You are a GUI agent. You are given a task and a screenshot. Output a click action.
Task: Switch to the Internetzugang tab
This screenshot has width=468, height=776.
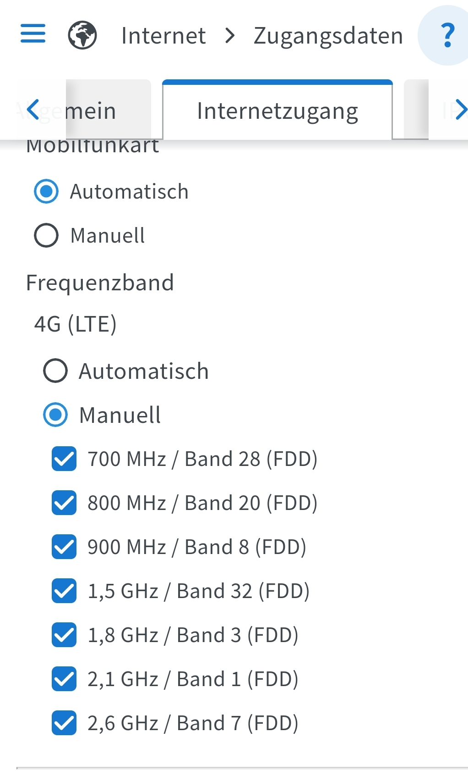[278, 111]
